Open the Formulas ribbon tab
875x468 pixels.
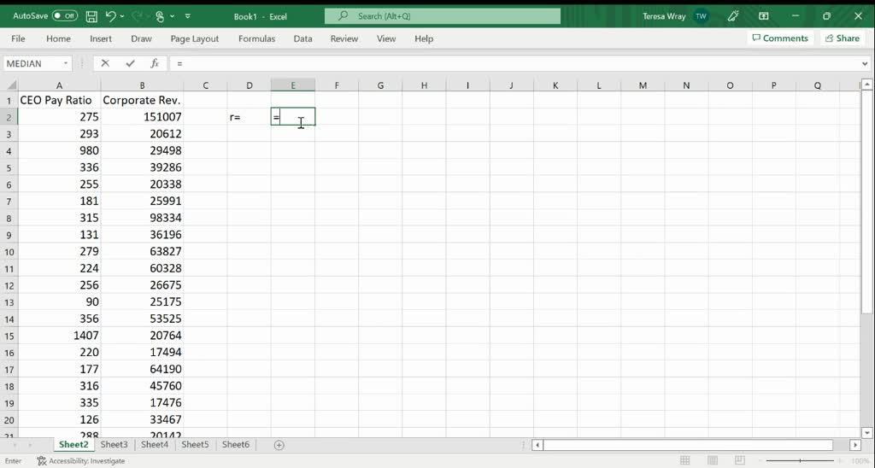click(256, 38)
